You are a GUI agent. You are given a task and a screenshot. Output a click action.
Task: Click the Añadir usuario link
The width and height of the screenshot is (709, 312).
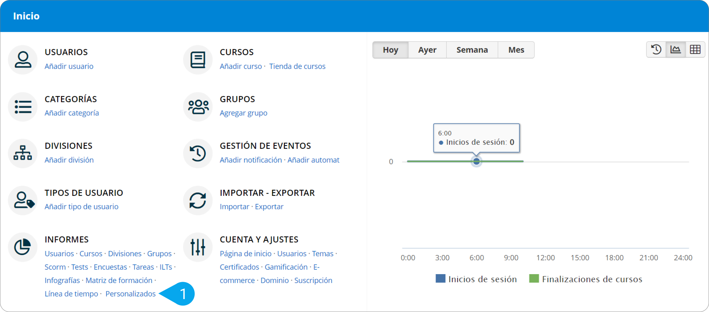[x=69, y=66]
